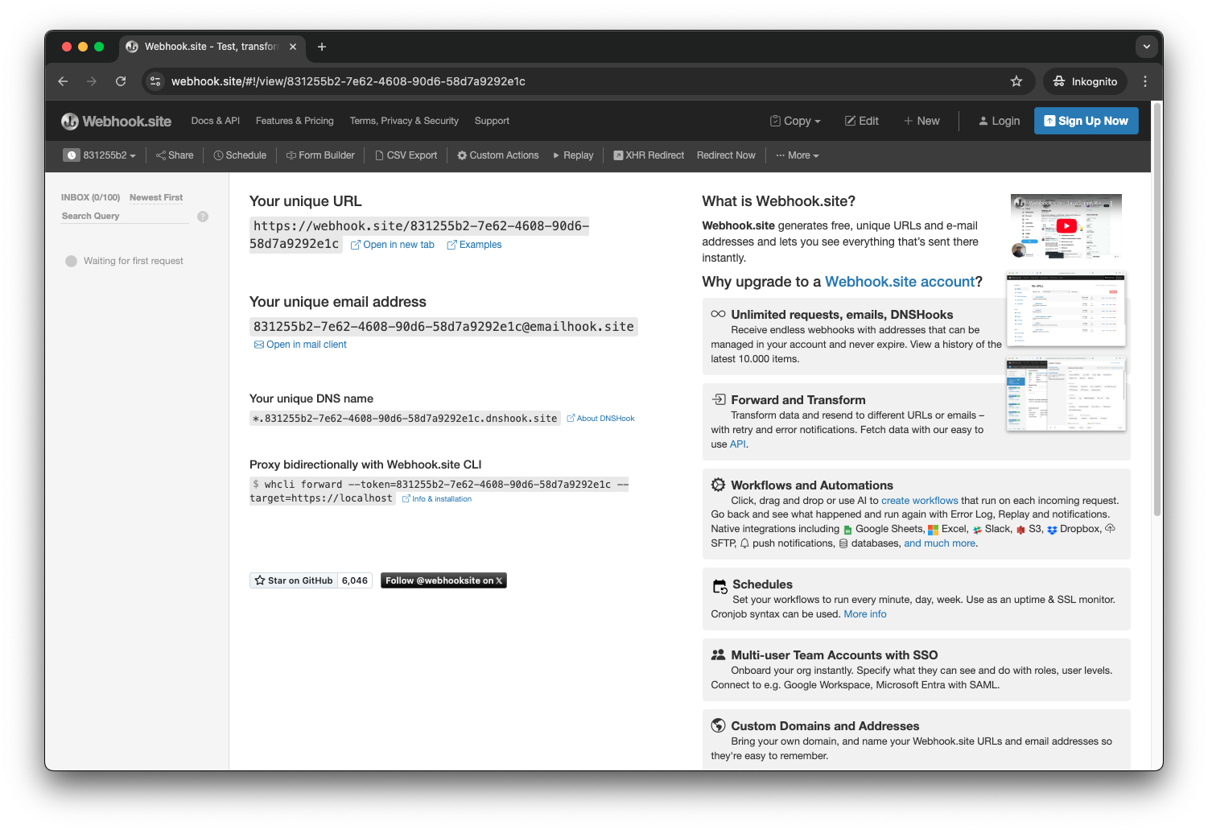This screenshot has width=1208, height=830.
Task: Switch to the Docs & API page
Action: [214, 121]
